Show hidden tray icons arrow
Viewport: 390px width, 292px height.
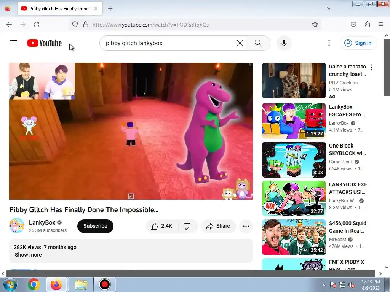tap(324, 285)
